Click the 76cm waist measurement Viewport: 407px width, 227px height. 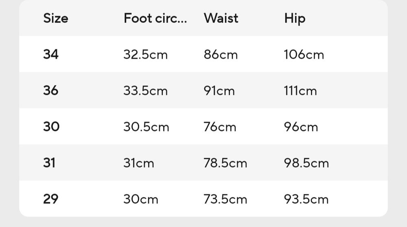220,127
